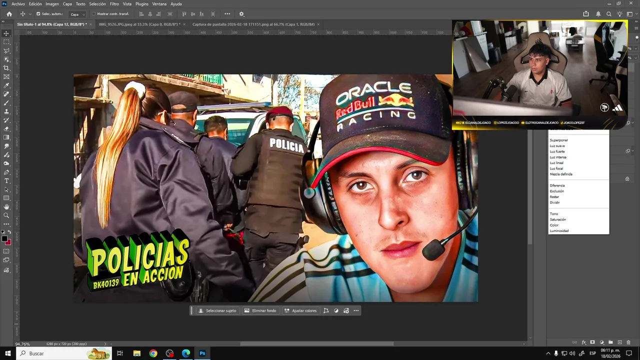
Task: Expand the three-dots toolbox extras
Action: coord(6,224)
